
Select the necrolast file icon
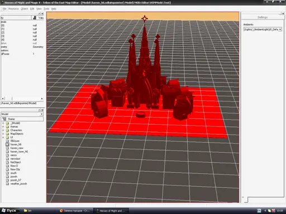pos(7,159)
